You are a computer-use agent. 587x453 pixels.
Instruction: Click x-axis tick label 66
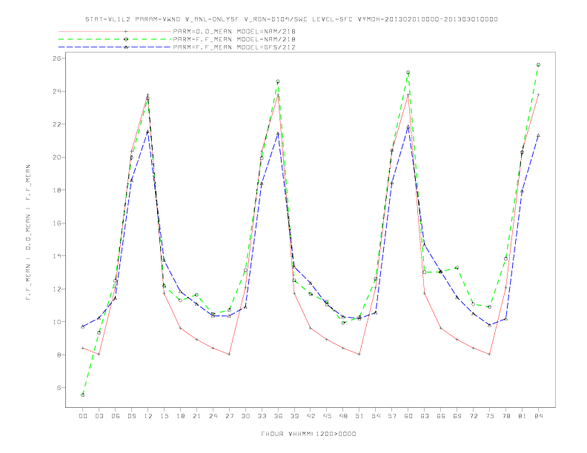click(x=441, y=416)
